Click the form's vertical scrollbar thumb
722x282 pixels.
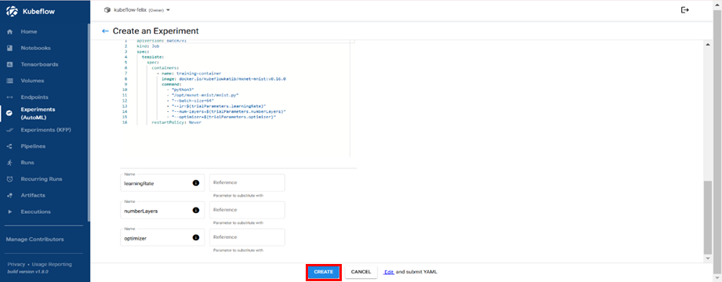708,217
